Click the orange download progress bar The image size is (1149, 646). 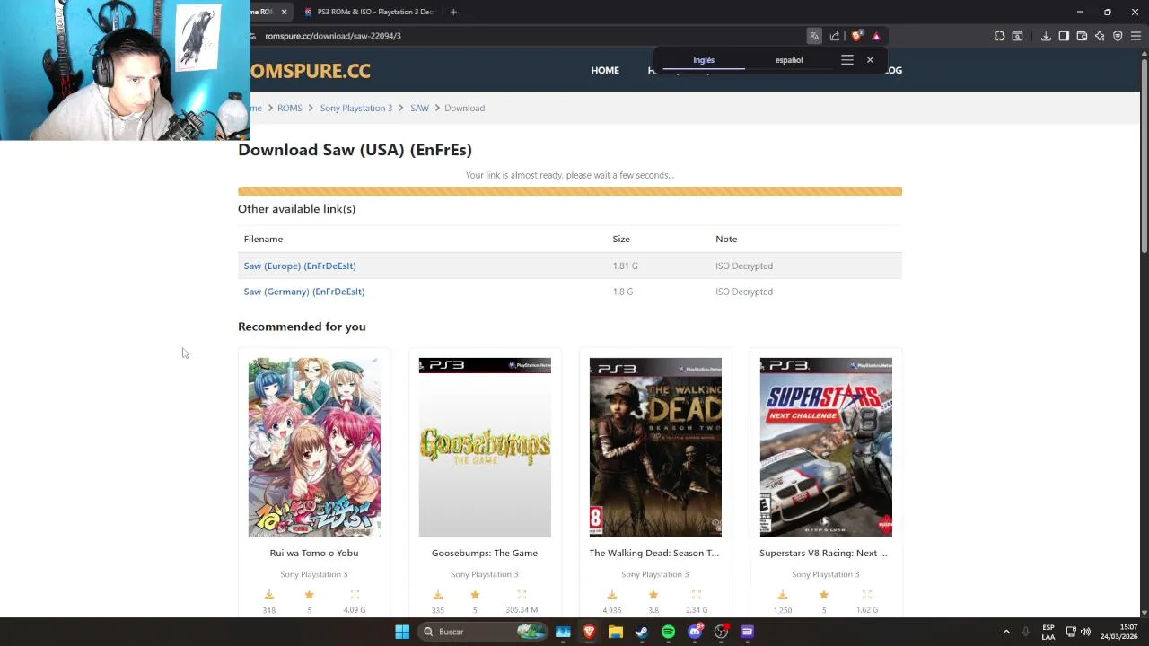570,191
